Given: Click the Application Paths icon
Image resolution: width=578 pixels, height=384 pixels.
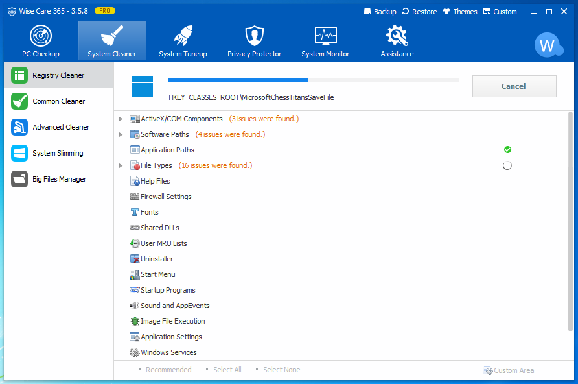Looking at the screenshot, I should (135, 150).
